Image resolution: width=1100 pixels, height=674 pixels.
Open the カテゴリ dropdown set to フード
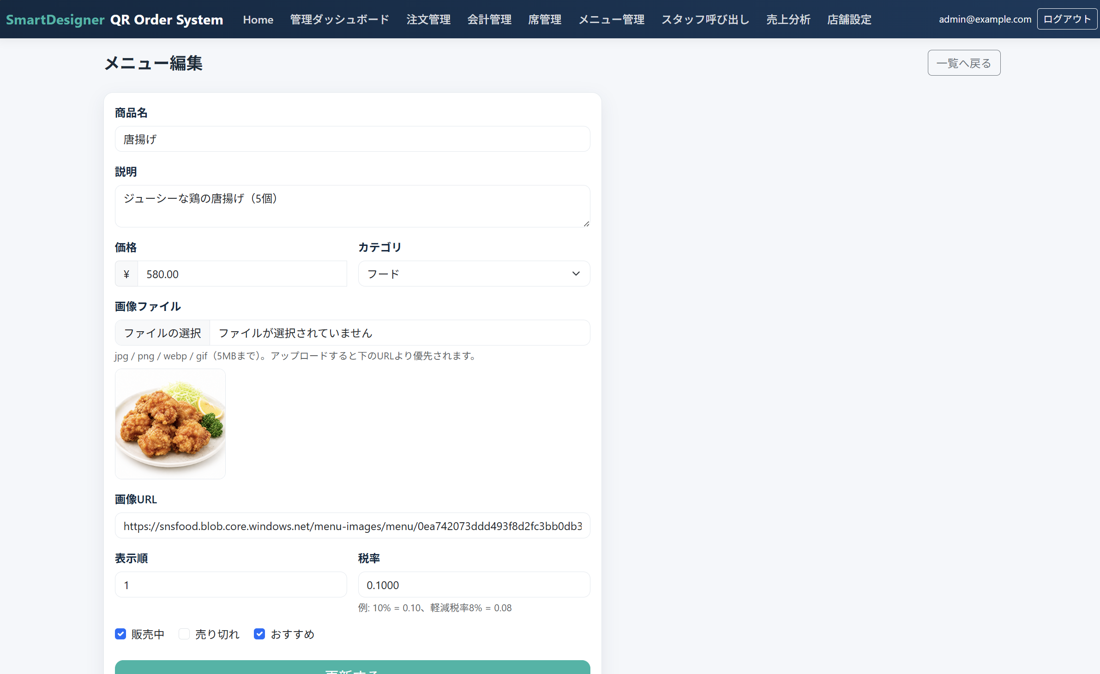[474, 274]
